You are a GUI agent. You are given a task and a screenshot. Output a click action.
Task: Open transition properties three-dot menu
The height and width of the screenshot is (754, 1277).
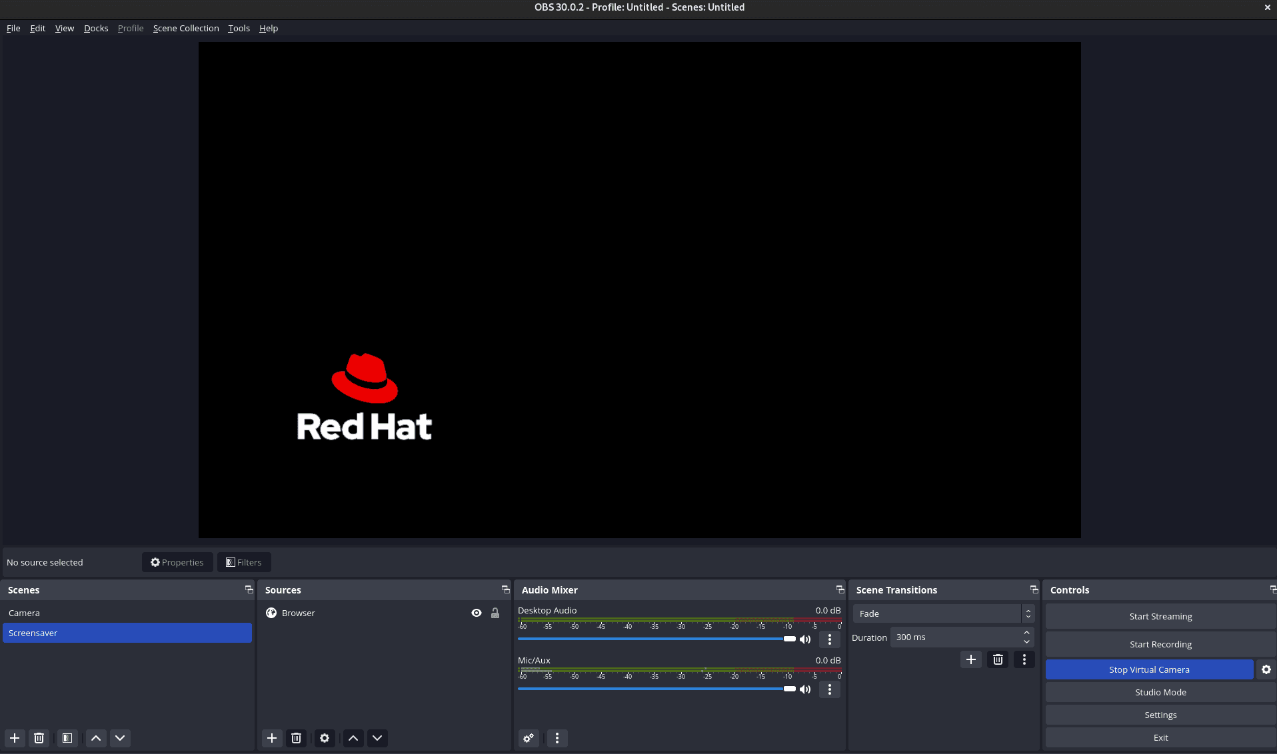pos(1024,659)
